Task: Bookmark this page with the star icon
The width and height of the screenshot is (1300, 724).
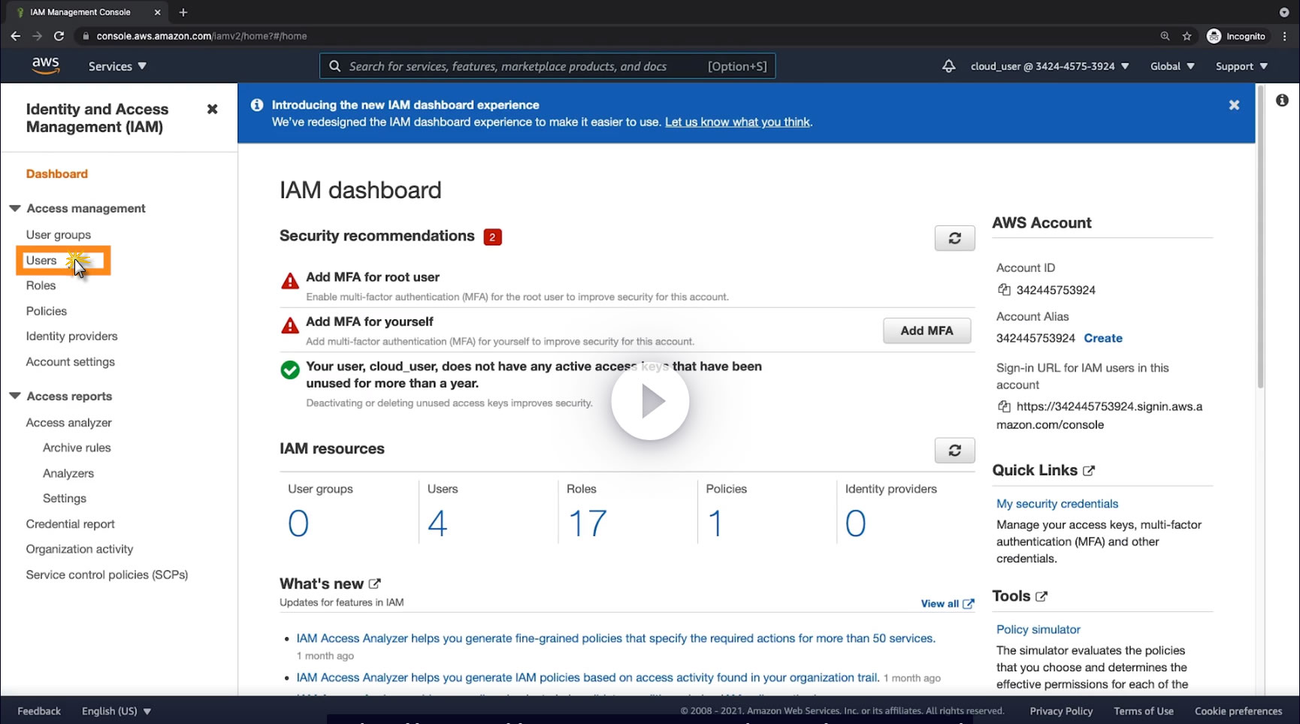Action: click(1187, 36)
